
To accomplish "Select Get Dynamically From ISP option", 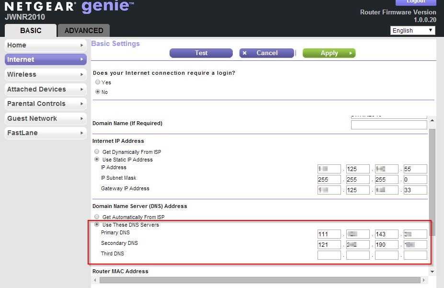I will (x=97, y=152).
